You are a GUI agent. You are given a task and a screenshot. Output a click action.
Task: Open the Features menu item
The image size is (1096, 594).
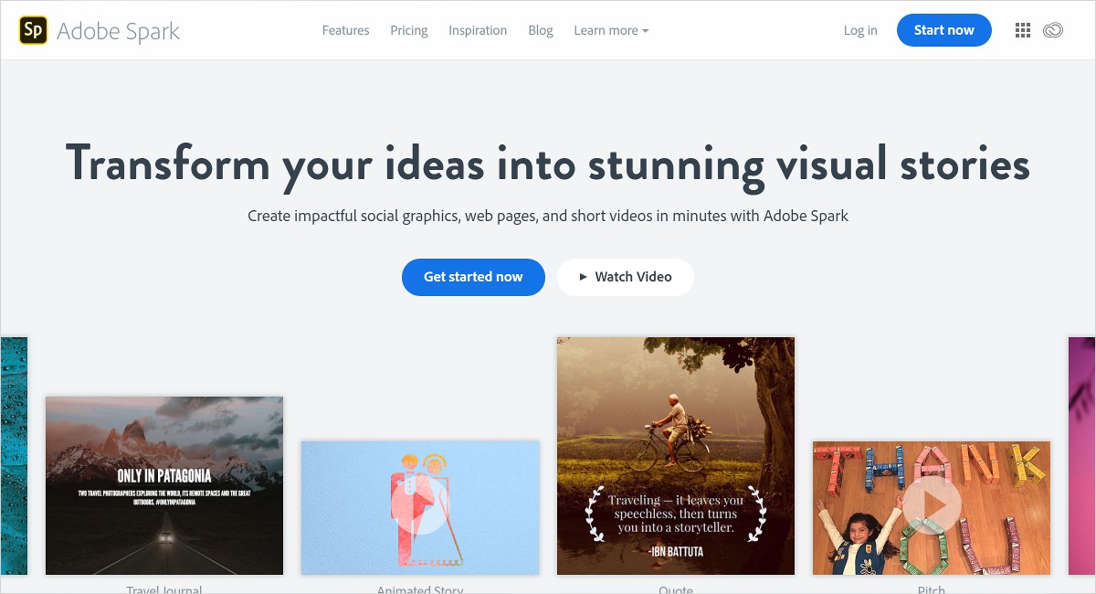point(345,30)
